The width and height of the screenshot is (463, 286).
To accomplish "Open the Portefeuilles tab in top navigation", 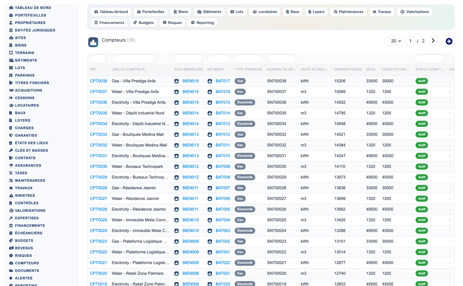I will (x=151, y=12).
